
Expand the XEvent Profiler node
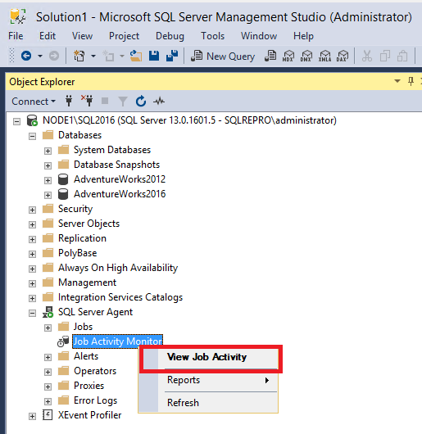click(33, 416)
